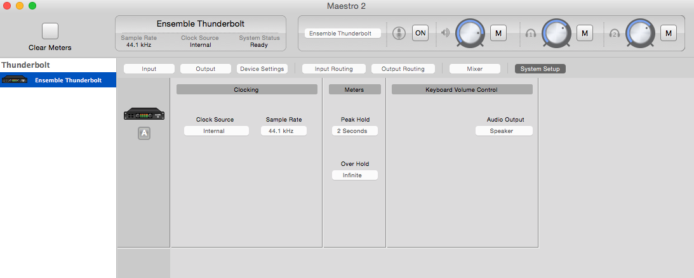Open the Device Settings tab
This screenshot has width=694, height=278.
pyautogui.click(x=262, y=69)
